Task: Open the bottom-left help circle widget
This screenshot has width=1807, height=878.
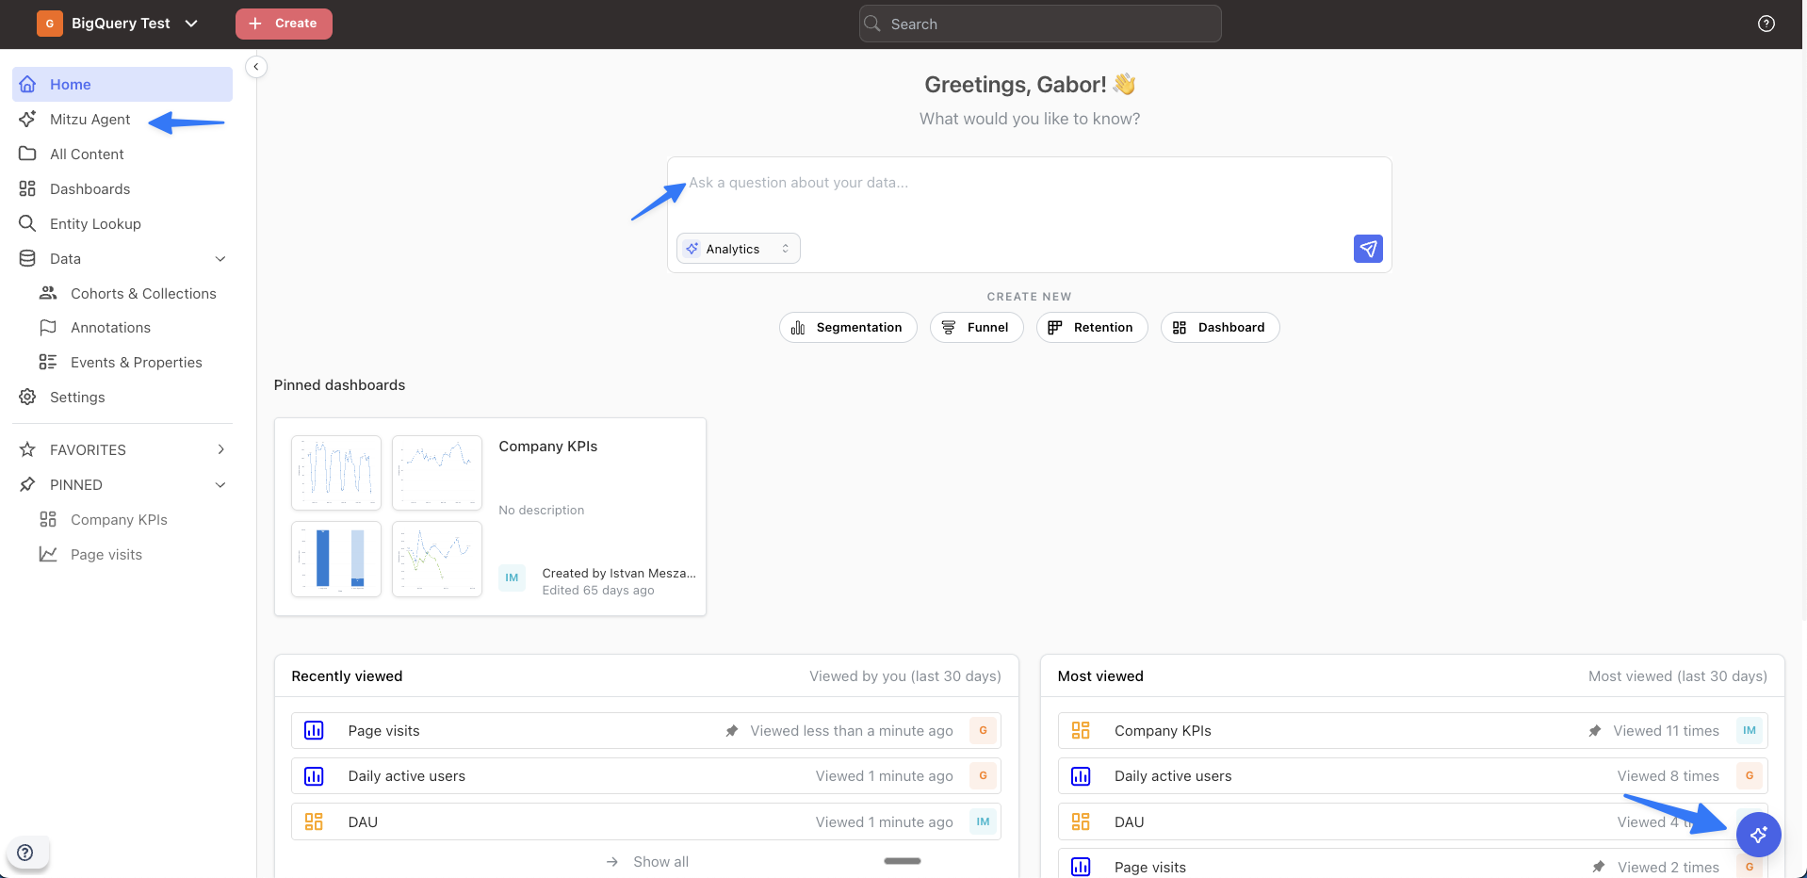Action: 25,853
